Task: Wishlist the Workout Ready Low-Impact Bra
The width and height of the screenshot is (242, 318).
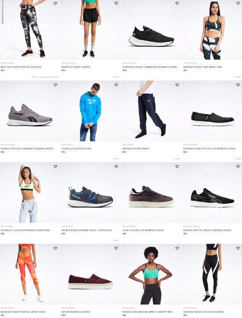Action: pyautogui.click(x=238, y=3)
